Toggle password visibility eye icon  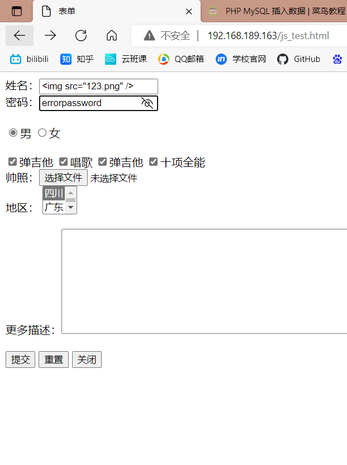147,103
